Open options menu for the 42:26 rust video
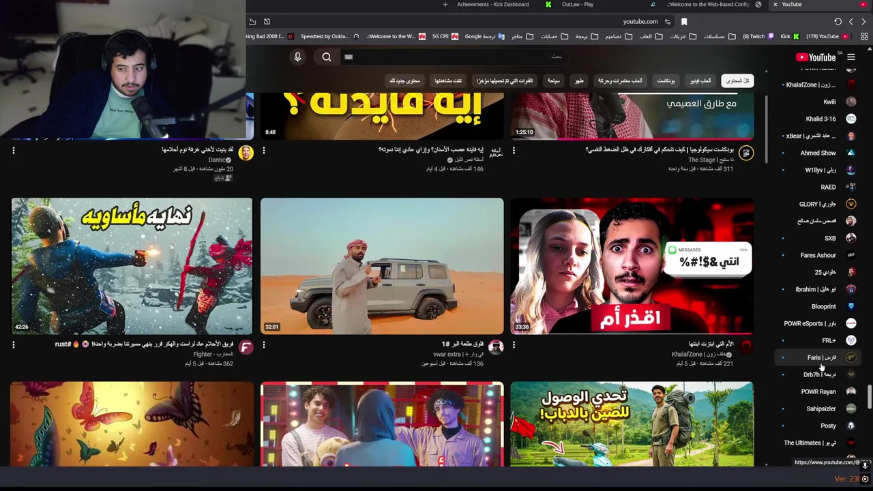 [x=14, y=345]
